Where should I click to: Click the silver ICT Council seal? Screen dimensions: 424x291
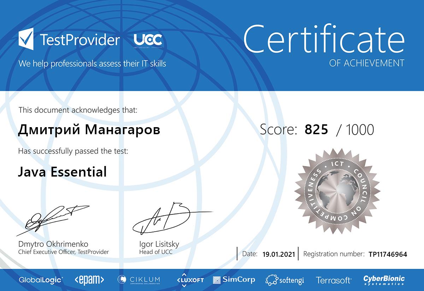click(x=337, y=191)
